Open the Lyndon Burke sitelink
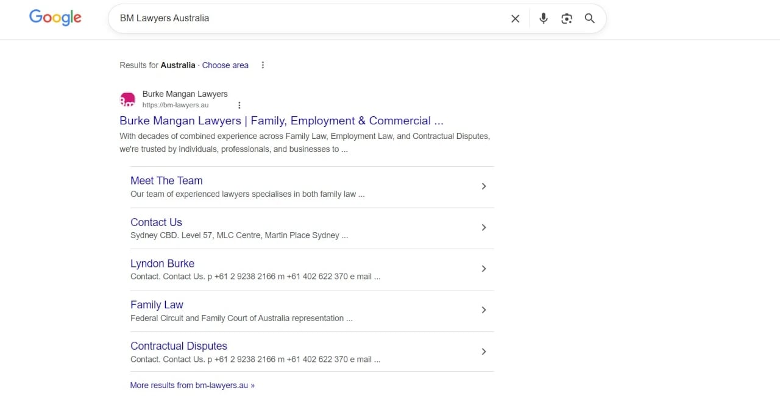The height and width of the screenshot is (396, 780). click(162, 263)
